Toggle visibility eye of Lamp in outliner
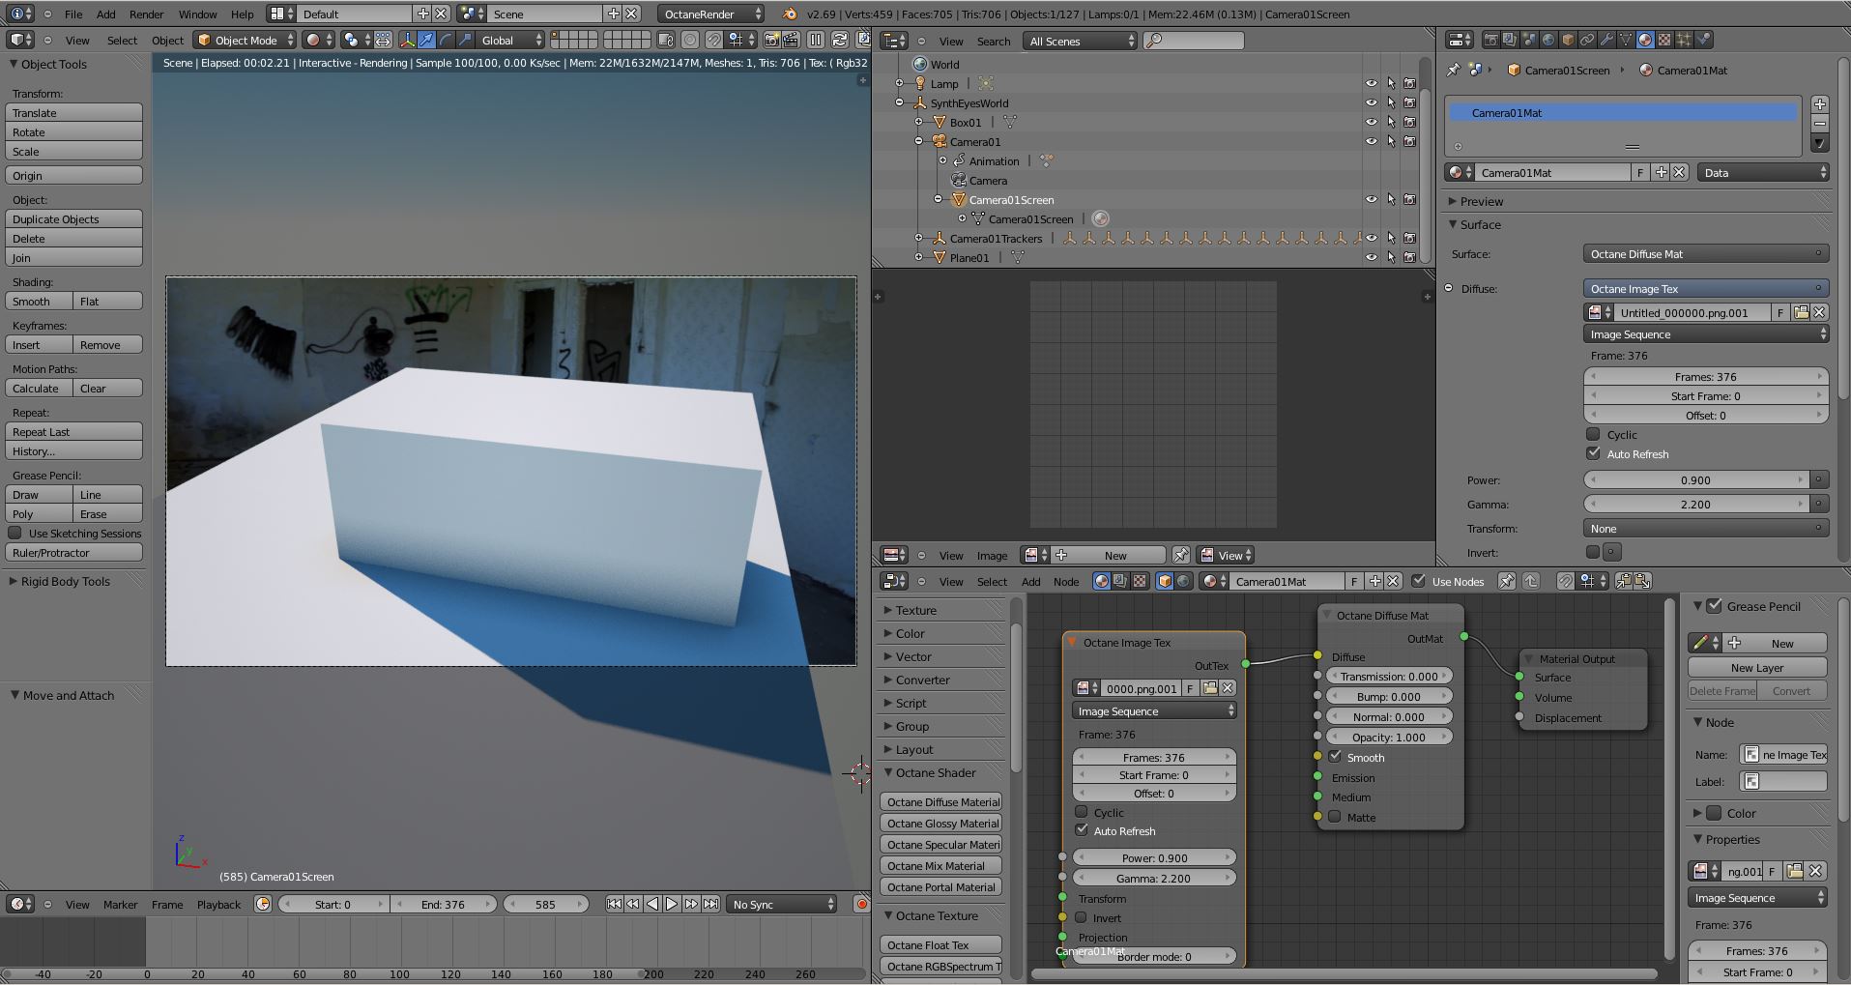Image resolution: width=1851 pixels, height=985 pixels. (x=1371, y=83)
